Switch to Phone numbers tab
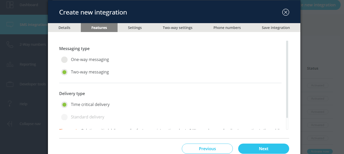The height and width of the screenshot is (154, 344). coord(227,28)
